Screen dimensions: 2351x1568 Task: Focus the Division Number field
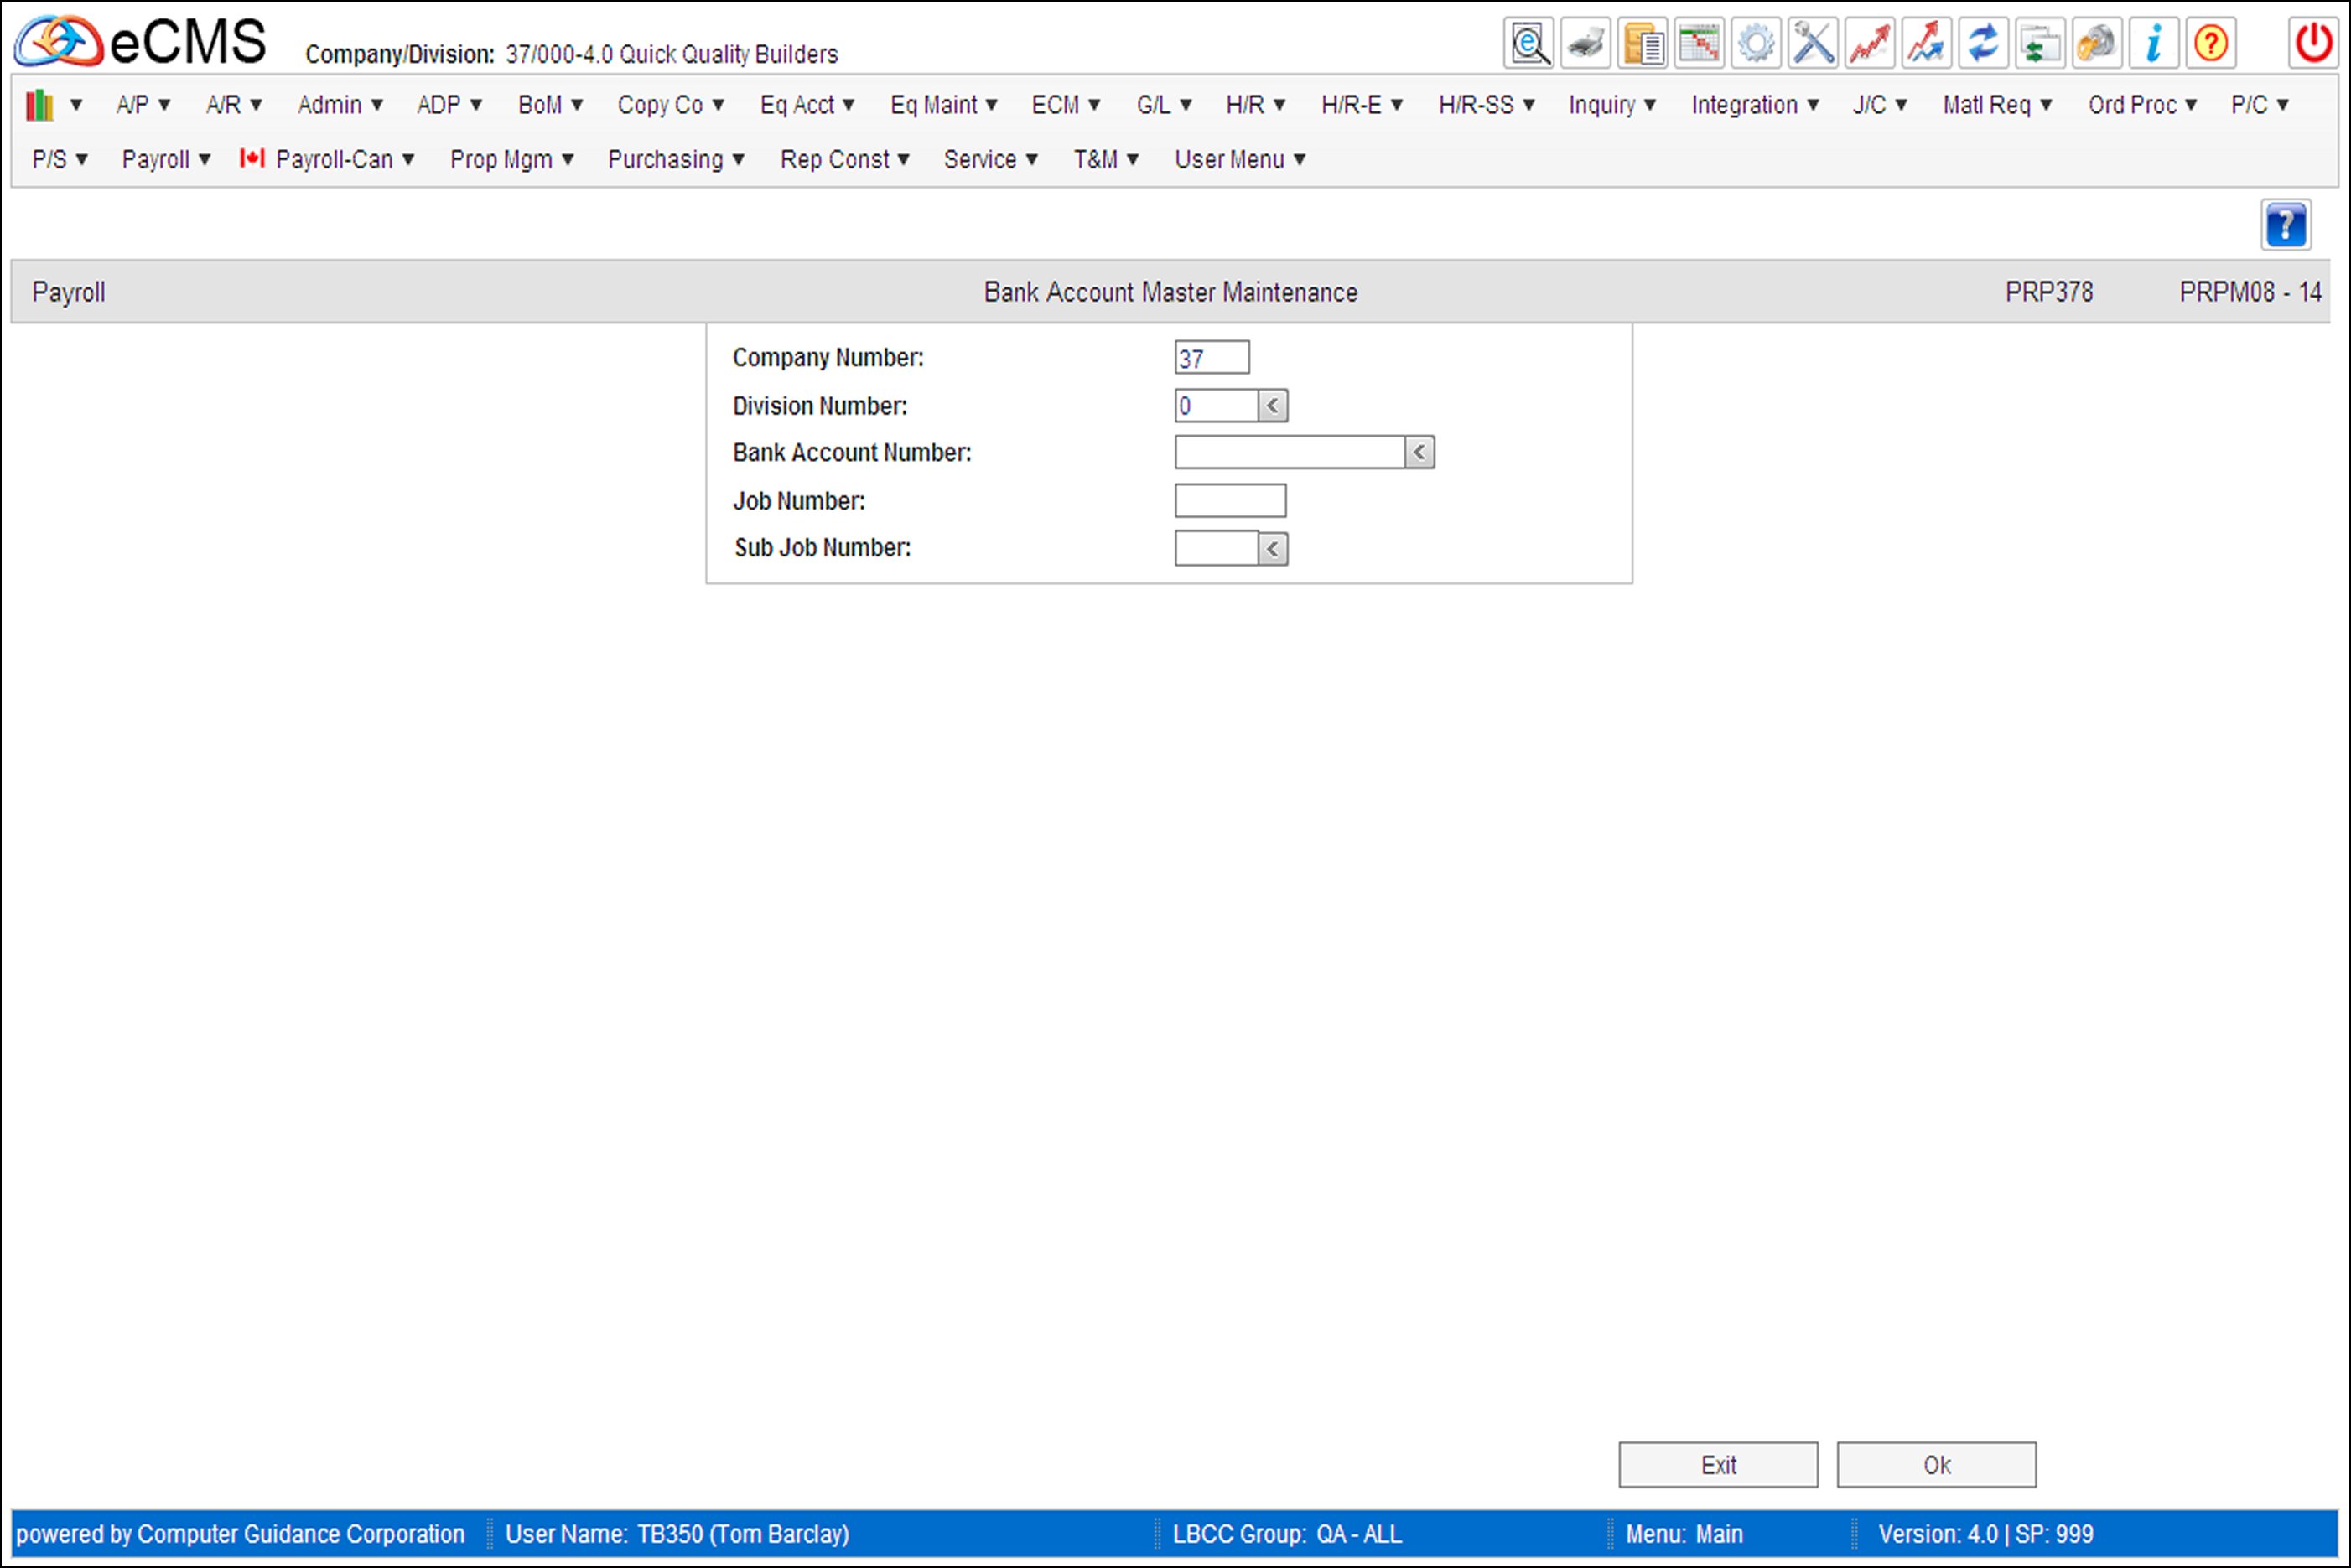coord(1217,406)
